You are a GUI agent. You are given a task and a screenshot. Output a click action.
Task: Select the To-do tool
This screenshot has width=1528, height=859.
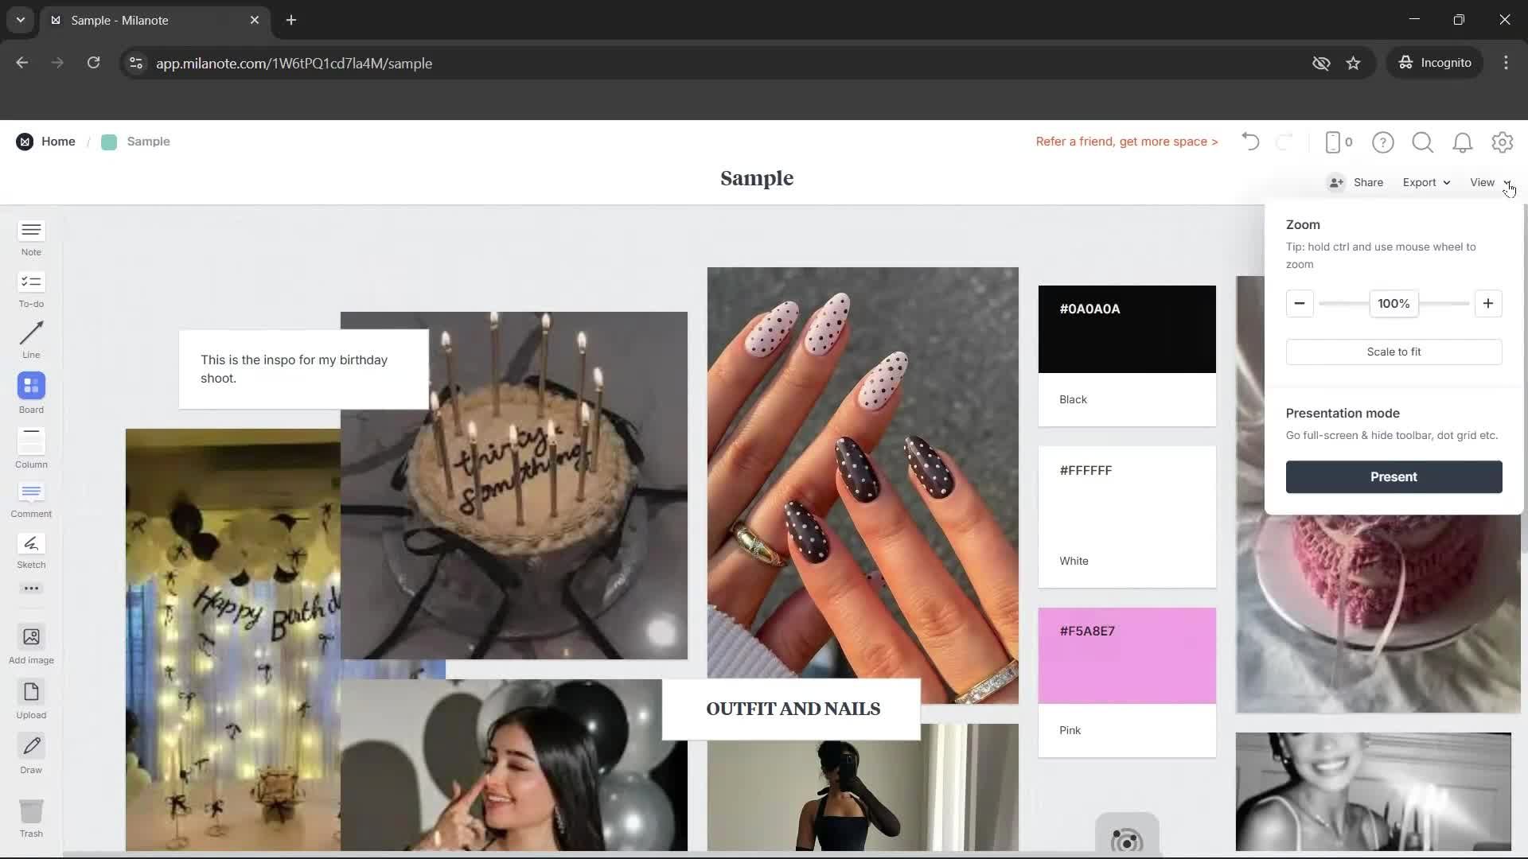(x=31, y=288)
